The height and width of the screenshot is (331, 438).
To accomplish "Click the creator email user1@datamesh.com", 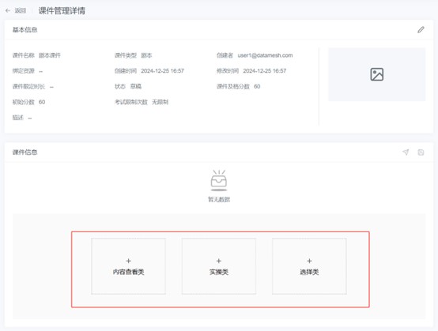I will coord(265,55).
